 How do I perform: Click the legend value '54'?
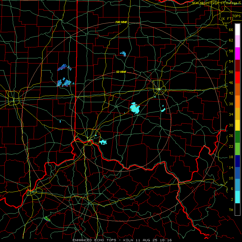pyautogui.click(x=231, y=61)
